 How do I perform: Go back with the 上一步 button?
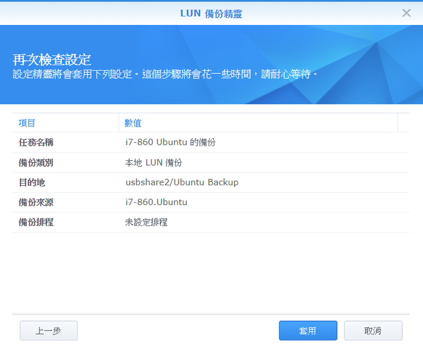pyautogui.click(x=49, y=330)
